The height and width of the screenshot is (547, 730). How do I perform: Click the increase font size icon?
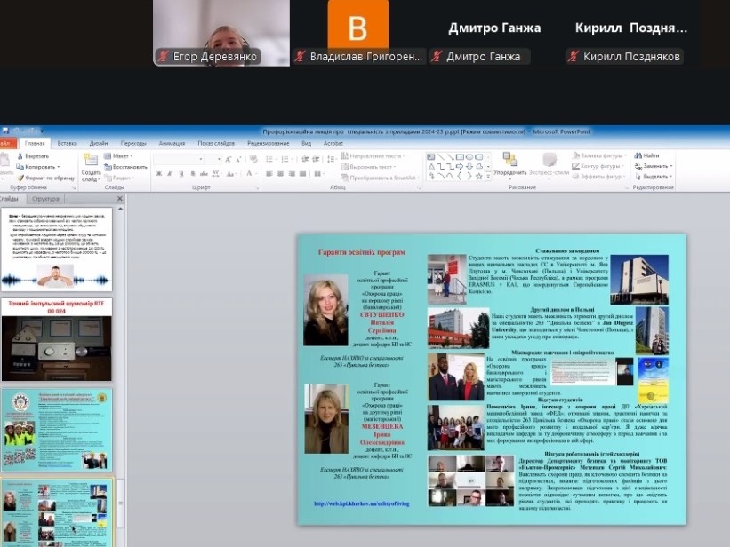click(229, 159)
